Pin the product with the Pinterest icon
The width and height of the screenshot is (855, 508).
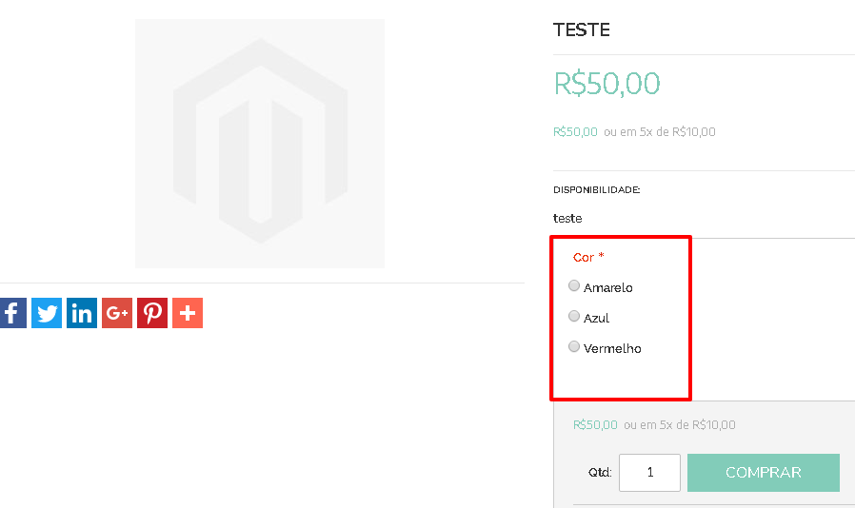pos(152,313)
